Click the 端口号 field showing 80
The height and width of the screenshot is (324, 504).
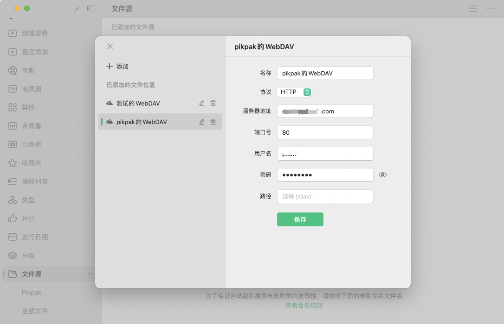(325, 132)
